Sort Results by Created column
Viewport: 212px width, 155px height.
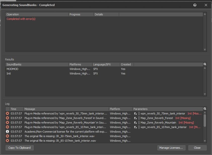coord(127,64)
